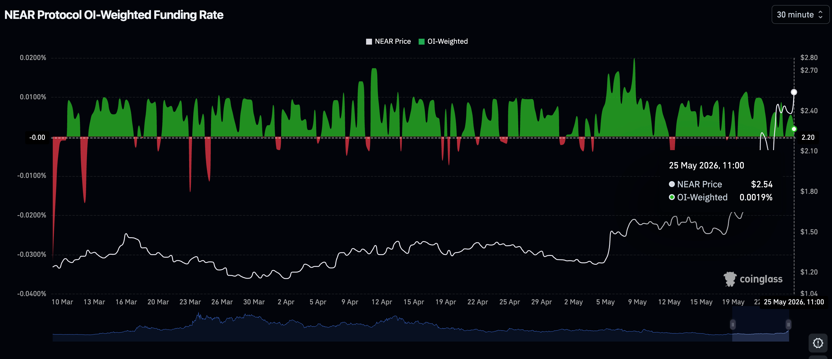Click the $2.70 price axis label
The height and width of the screenshot is (359, 832).
[x=809, y=70]
